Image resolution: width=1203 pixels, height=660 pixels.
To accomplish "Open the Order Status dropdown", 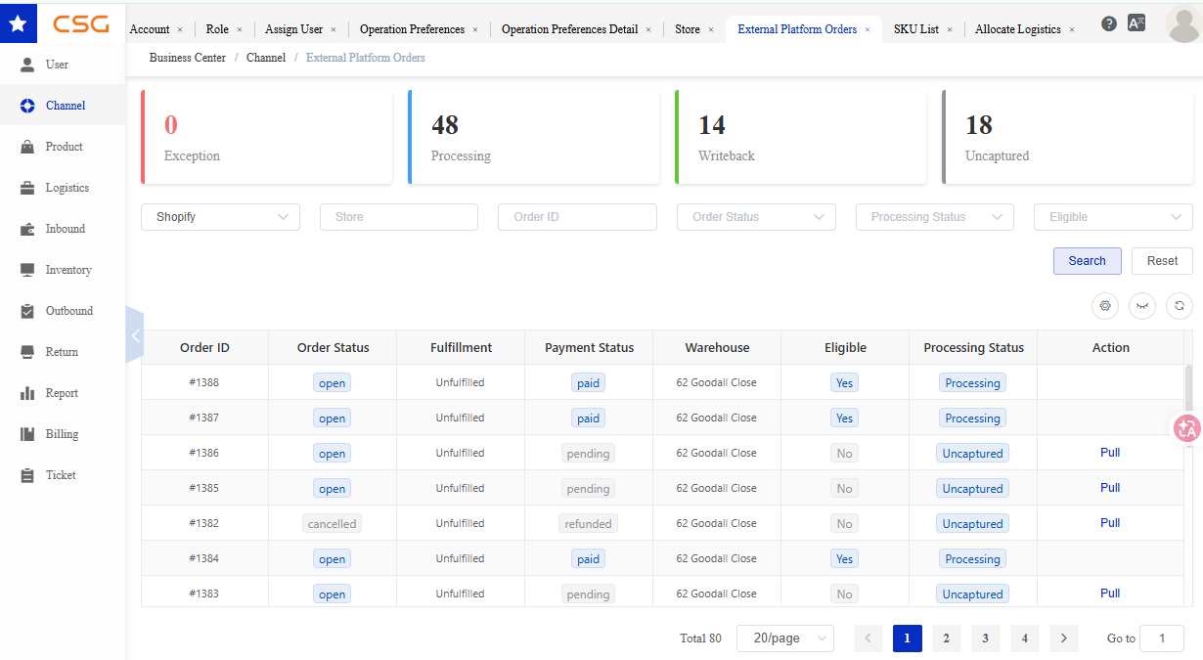I will pos(756,217).
